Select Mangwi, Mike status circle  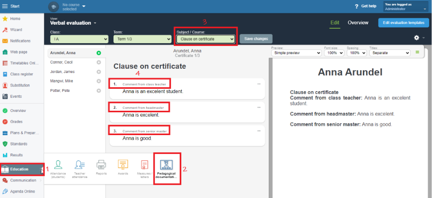[99, 81]
